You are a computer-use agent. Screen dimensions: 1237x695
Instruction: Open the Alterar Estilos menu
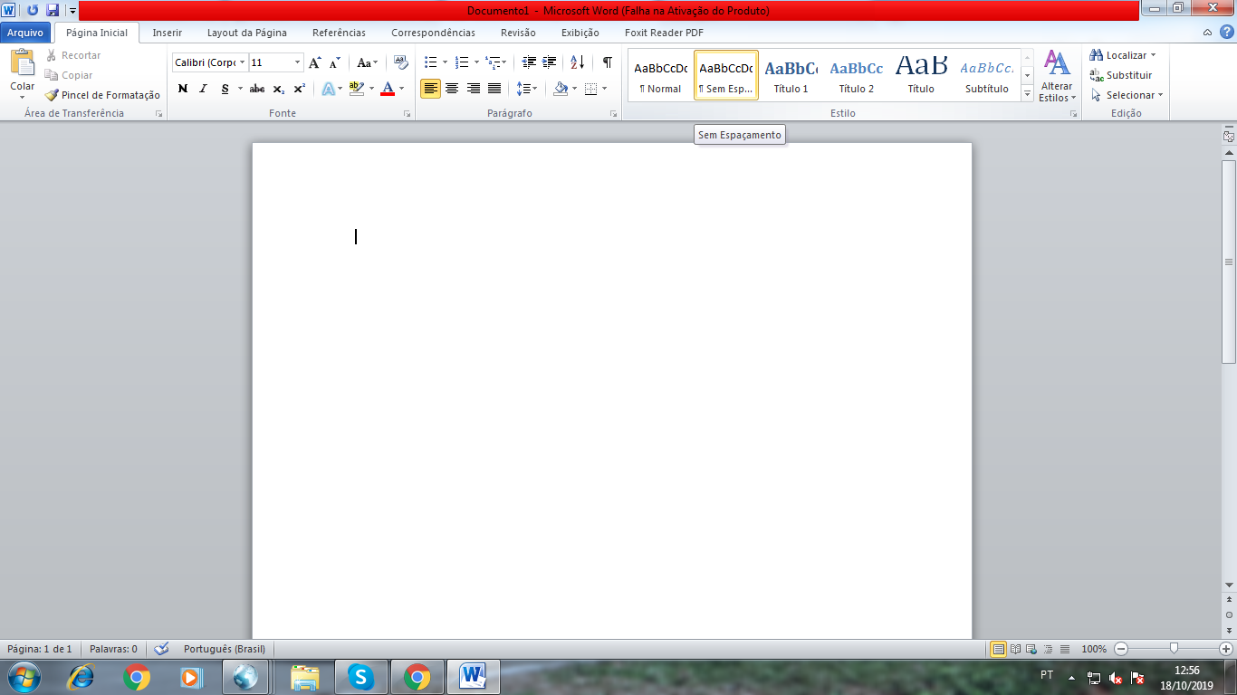click(x=1057, y=77)
